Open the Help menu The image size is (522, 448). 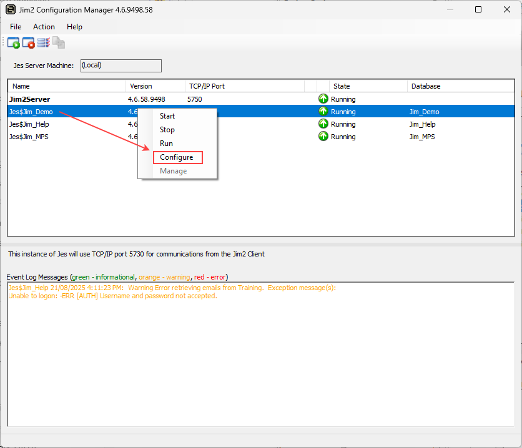[x=74, y=27]
